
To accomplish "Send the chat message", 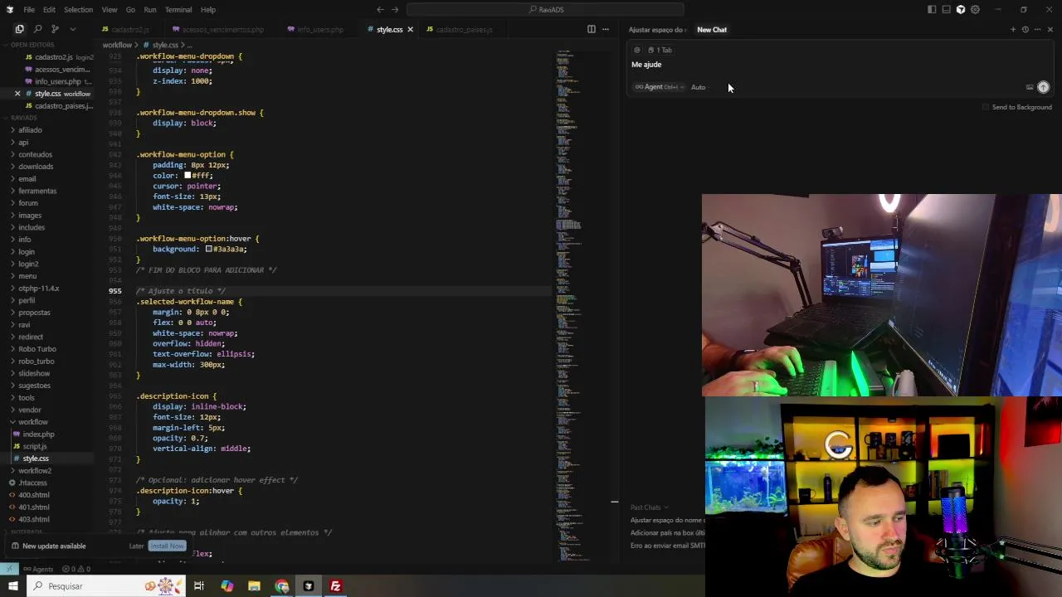I will (x=1043, y=87).
